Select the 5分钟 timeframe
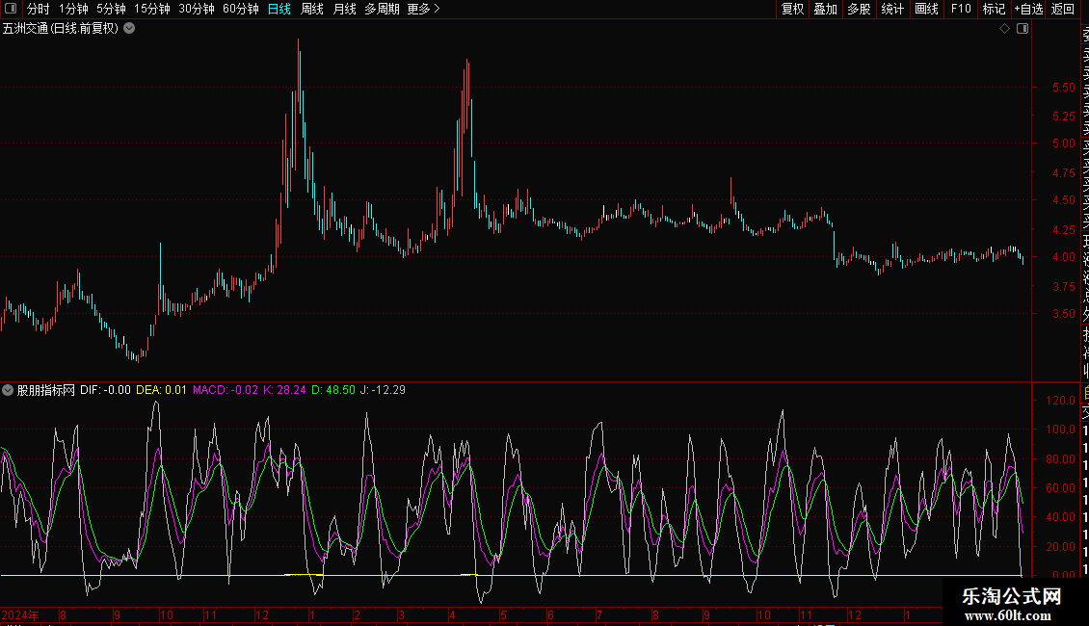Viewport: 1089px width, 626px height. tap(111, 9)
